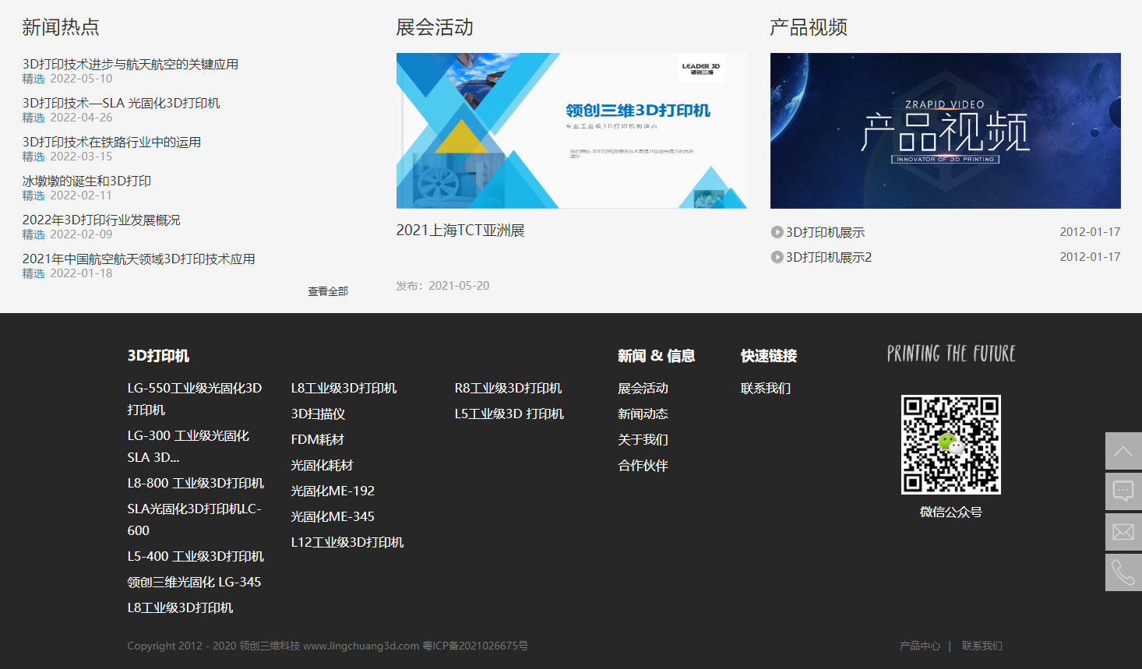This screenshot has height=669, width=1142.
Task: Toggle the 精选 tag on the 2022-05-10 article
Action: click(33, 79)
